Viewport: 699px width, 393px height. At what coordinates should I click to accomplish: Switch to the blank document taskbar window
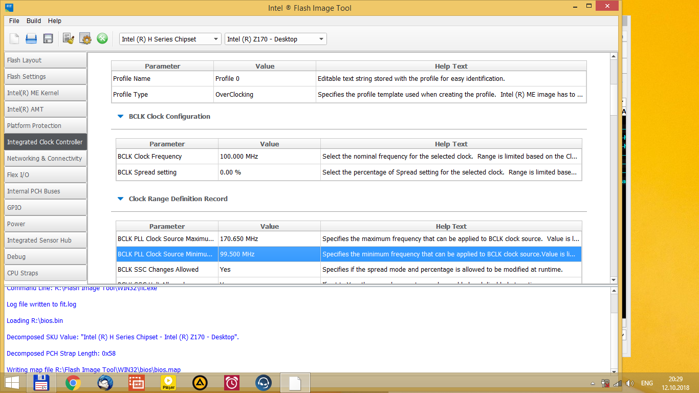[x=295, y=383]
